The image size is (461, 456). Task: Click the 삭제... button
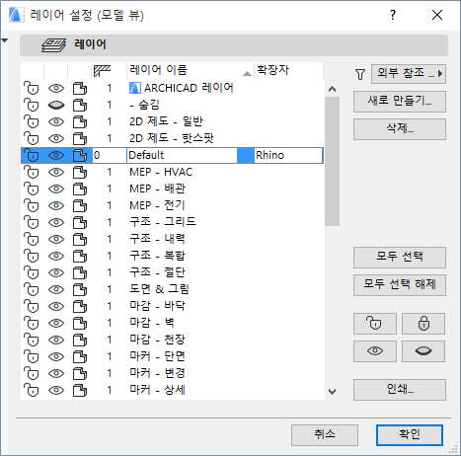click(x=400, y=129)
